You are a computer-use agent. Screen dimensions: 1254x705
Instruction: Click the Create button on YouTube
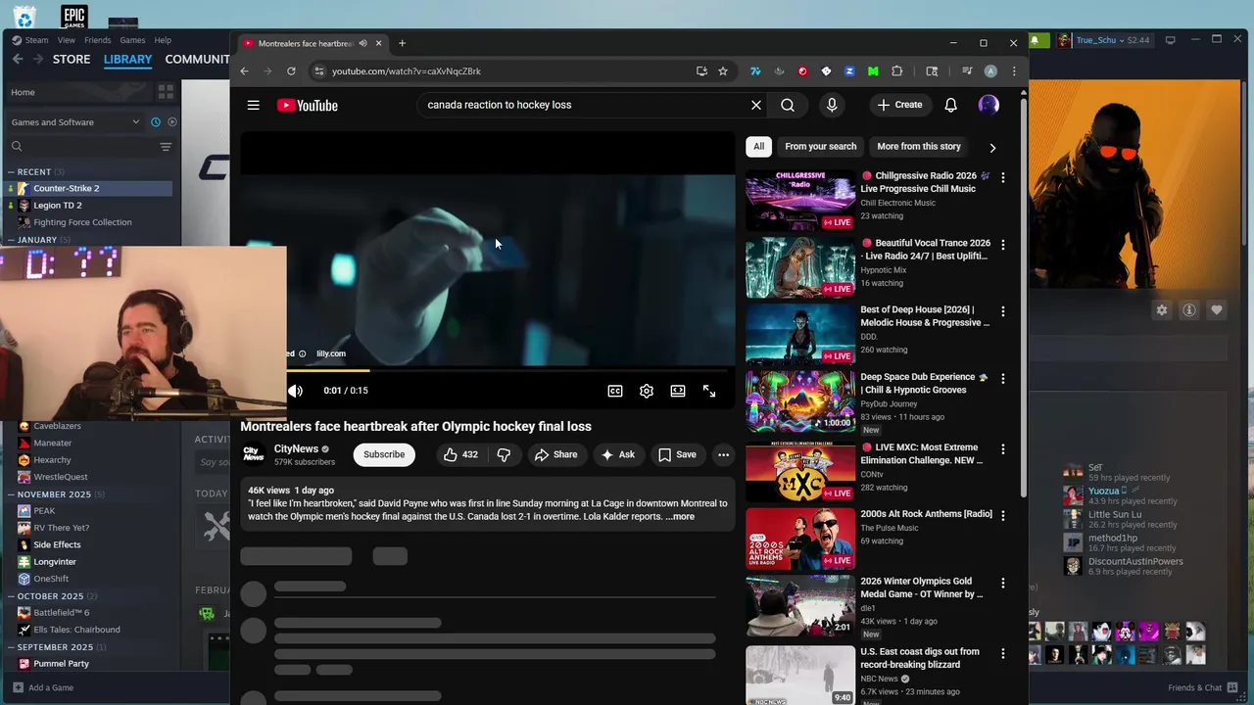(899, 105)
